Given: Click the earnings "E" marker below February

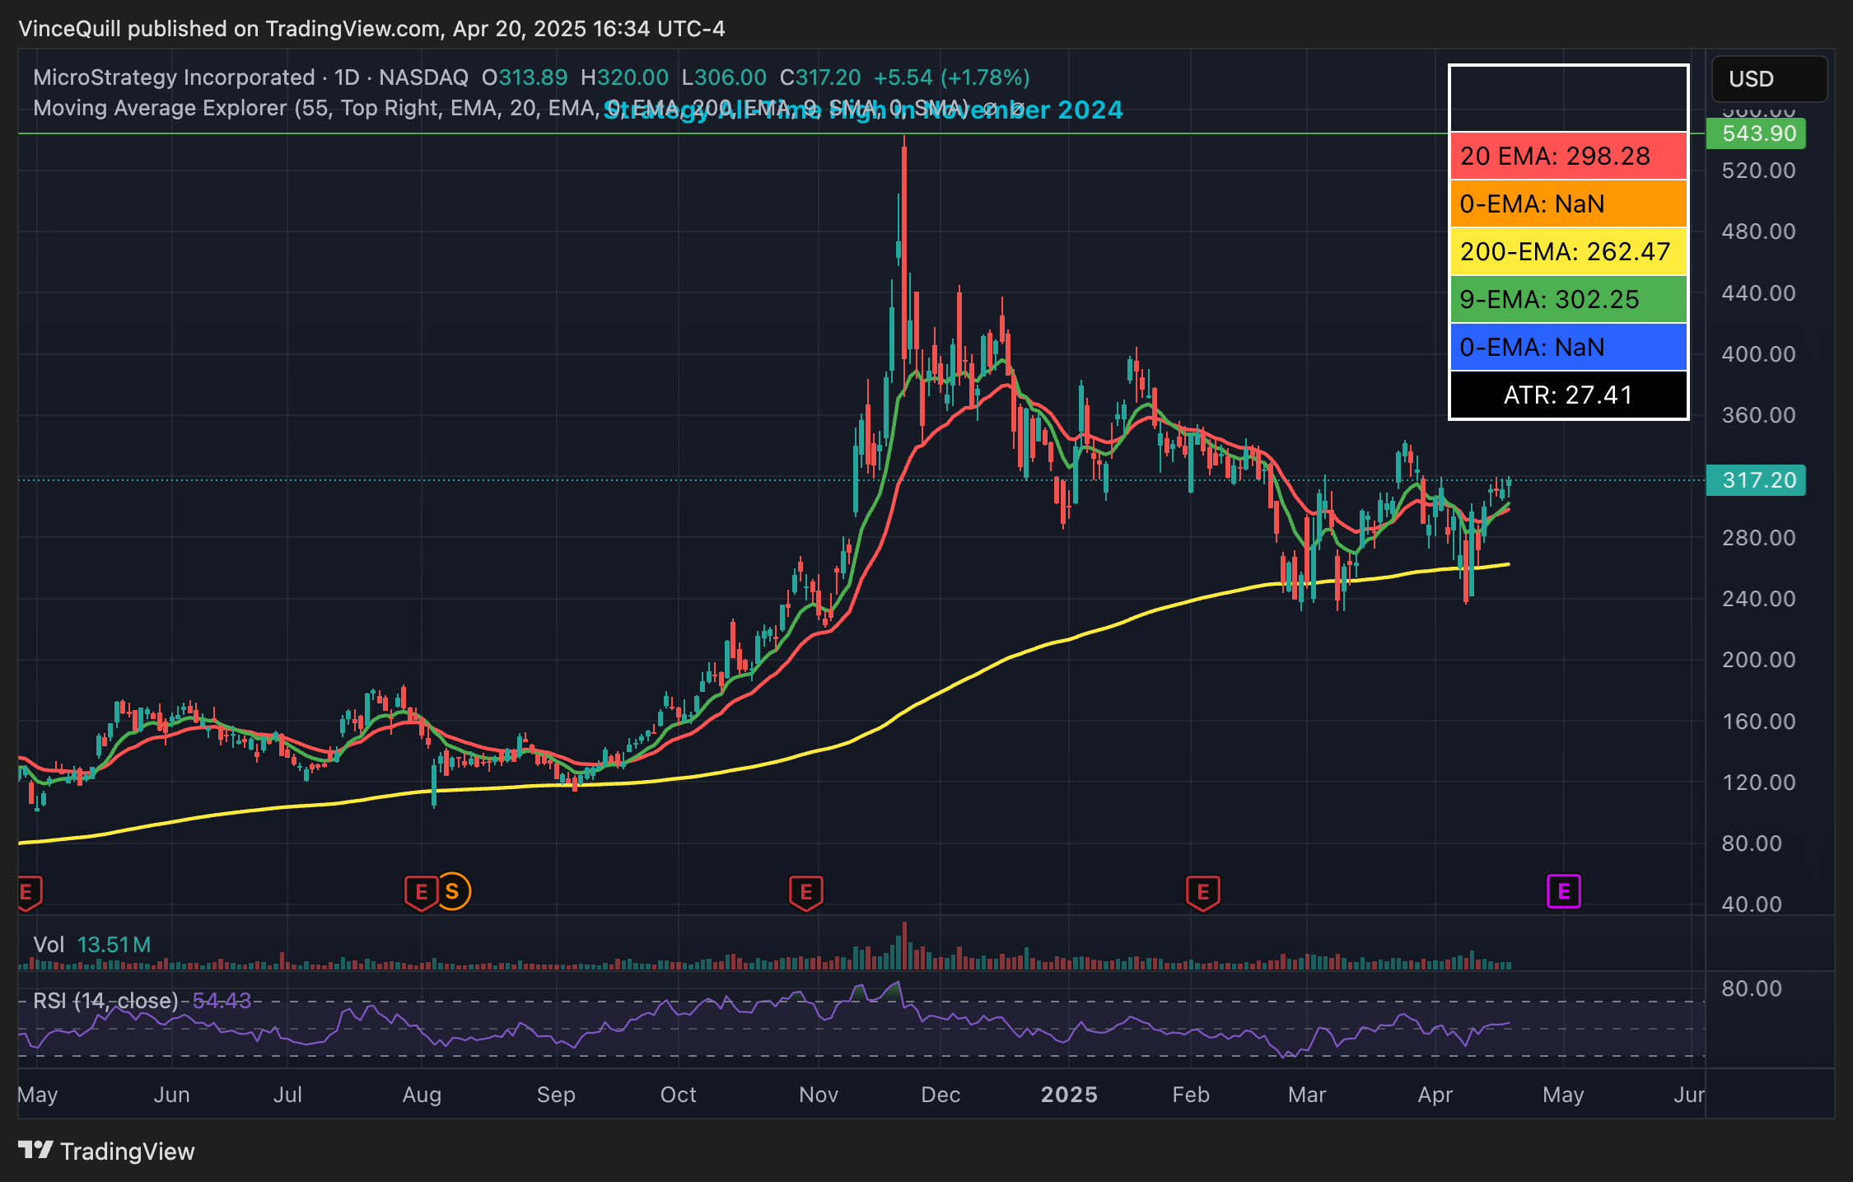Looking at the screenshot, I should pos(1204,891).
